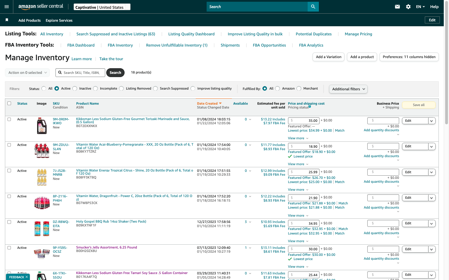Open the Vitamin Water Acai-Blueberry thumbnail
Viewport: 449px width, 280px height.
pos(42,151)
